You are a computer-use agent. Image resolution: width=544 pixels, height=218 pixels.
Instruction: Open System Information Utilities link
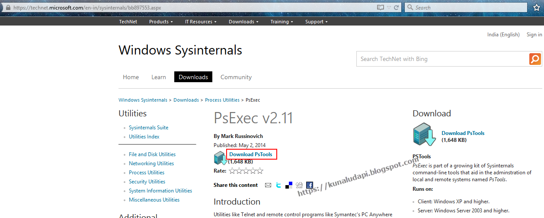tap(160, 191)
